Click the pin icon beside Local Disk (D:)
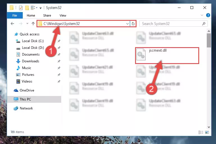 click(x=59, y=48)
